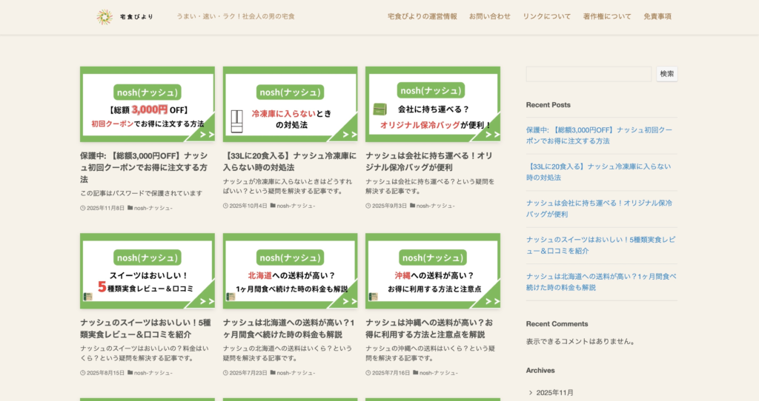Open the 初回クーポン post thumbnail
The width and height of the screenshot is (759, 401).
(148, 104)
